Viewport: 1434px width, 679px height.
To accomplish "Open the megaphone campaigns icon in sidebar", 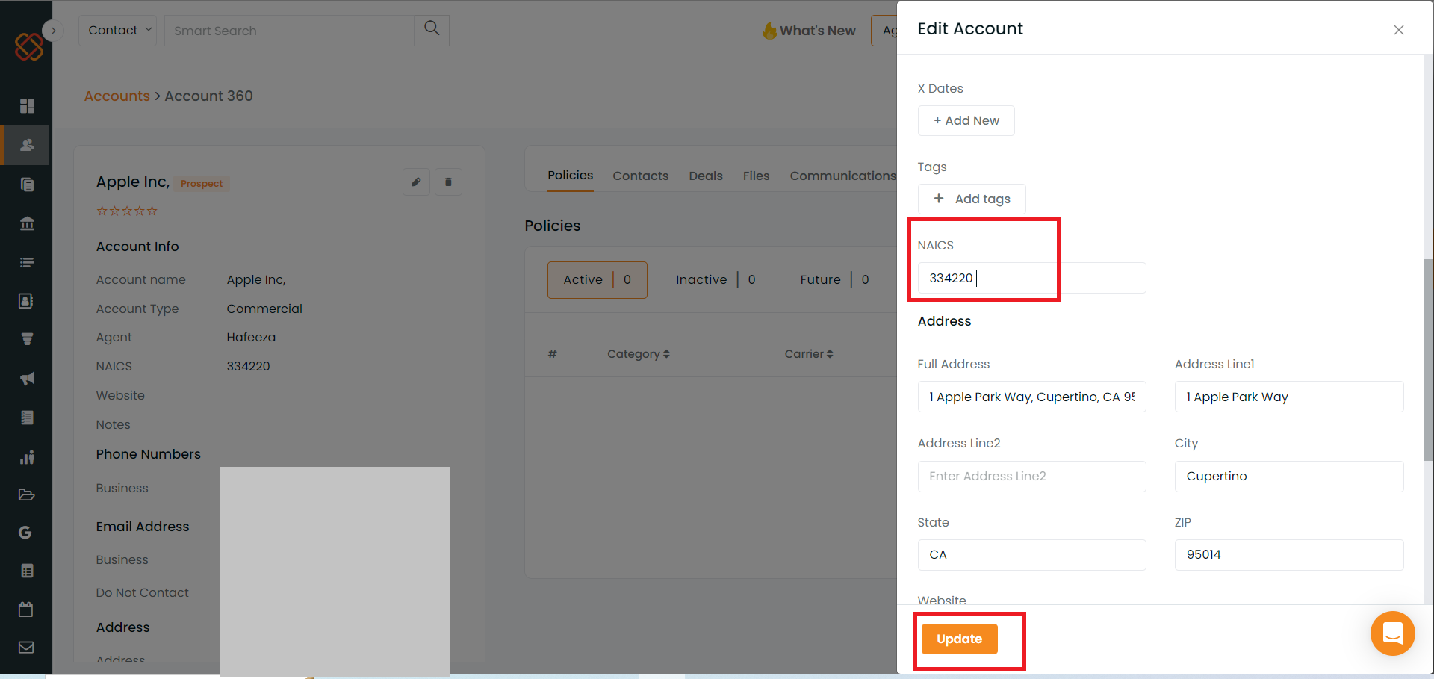I will [27, 379].
